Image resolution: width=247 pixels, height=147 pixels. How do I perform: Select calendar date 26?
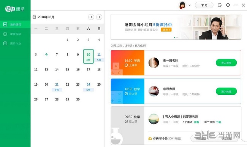(x=36, y=99)
